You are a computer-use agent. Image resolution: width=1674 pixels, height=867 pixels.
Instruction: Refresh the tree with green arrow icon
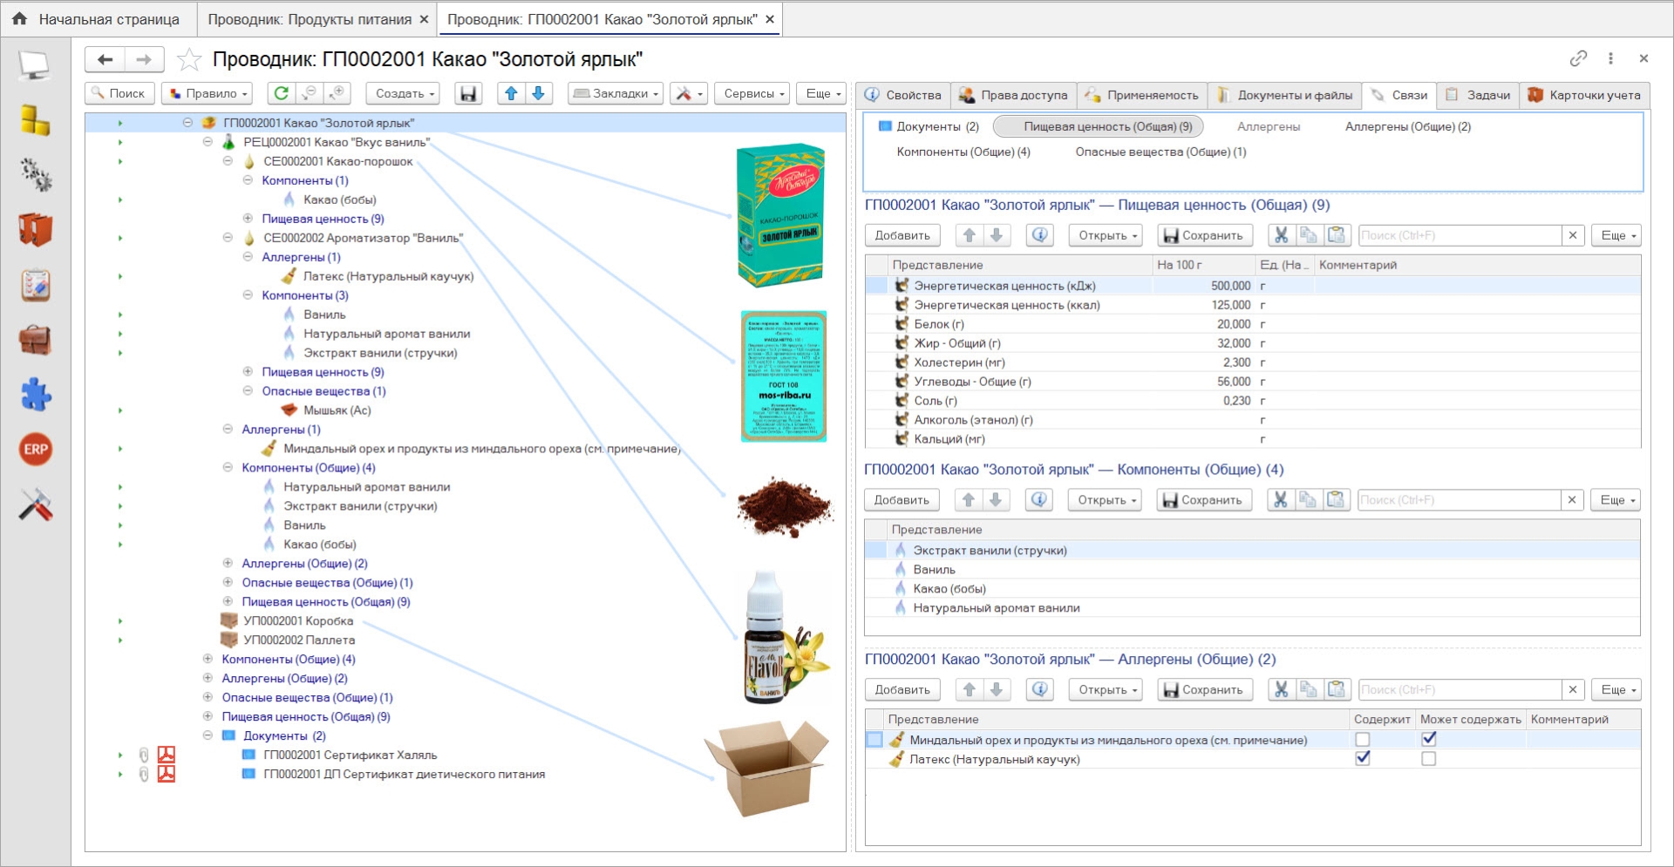click(281, 93)
